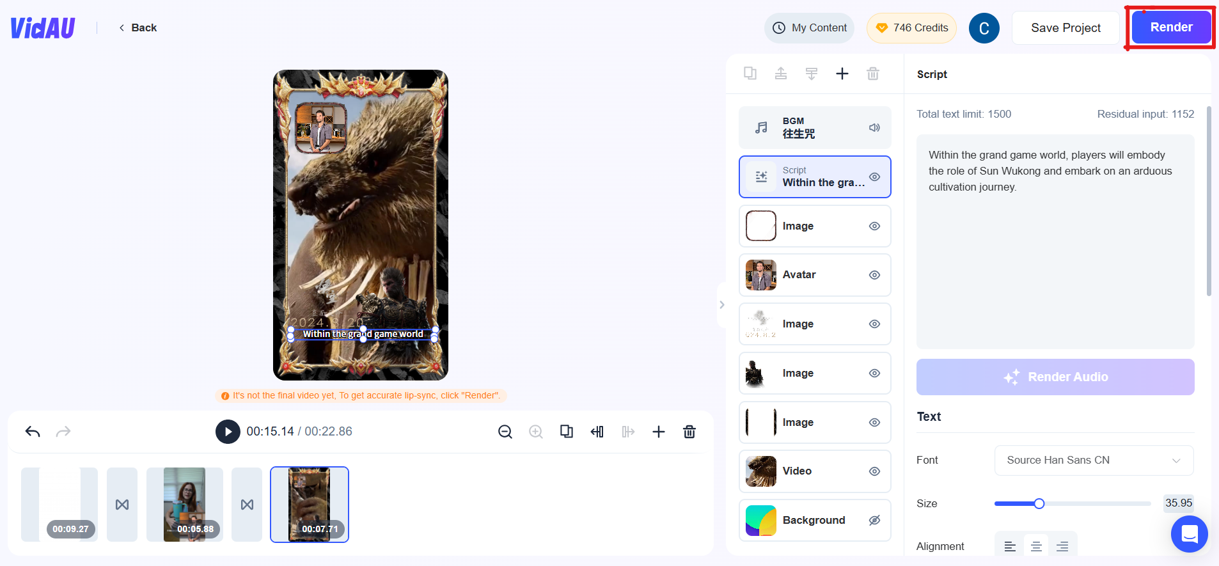Screen dimensions: 1219x566
Task: Collapse the right panel with chevron arrow
Action: point(721,305)
